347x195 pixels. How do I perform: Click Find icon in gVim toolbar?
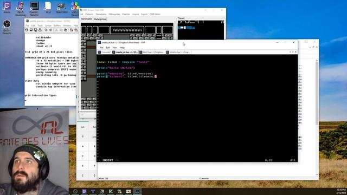tap(72, 30)
